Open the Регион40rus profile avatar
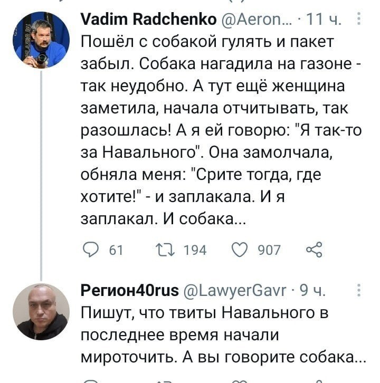380x383 pixels. (41, 312)
